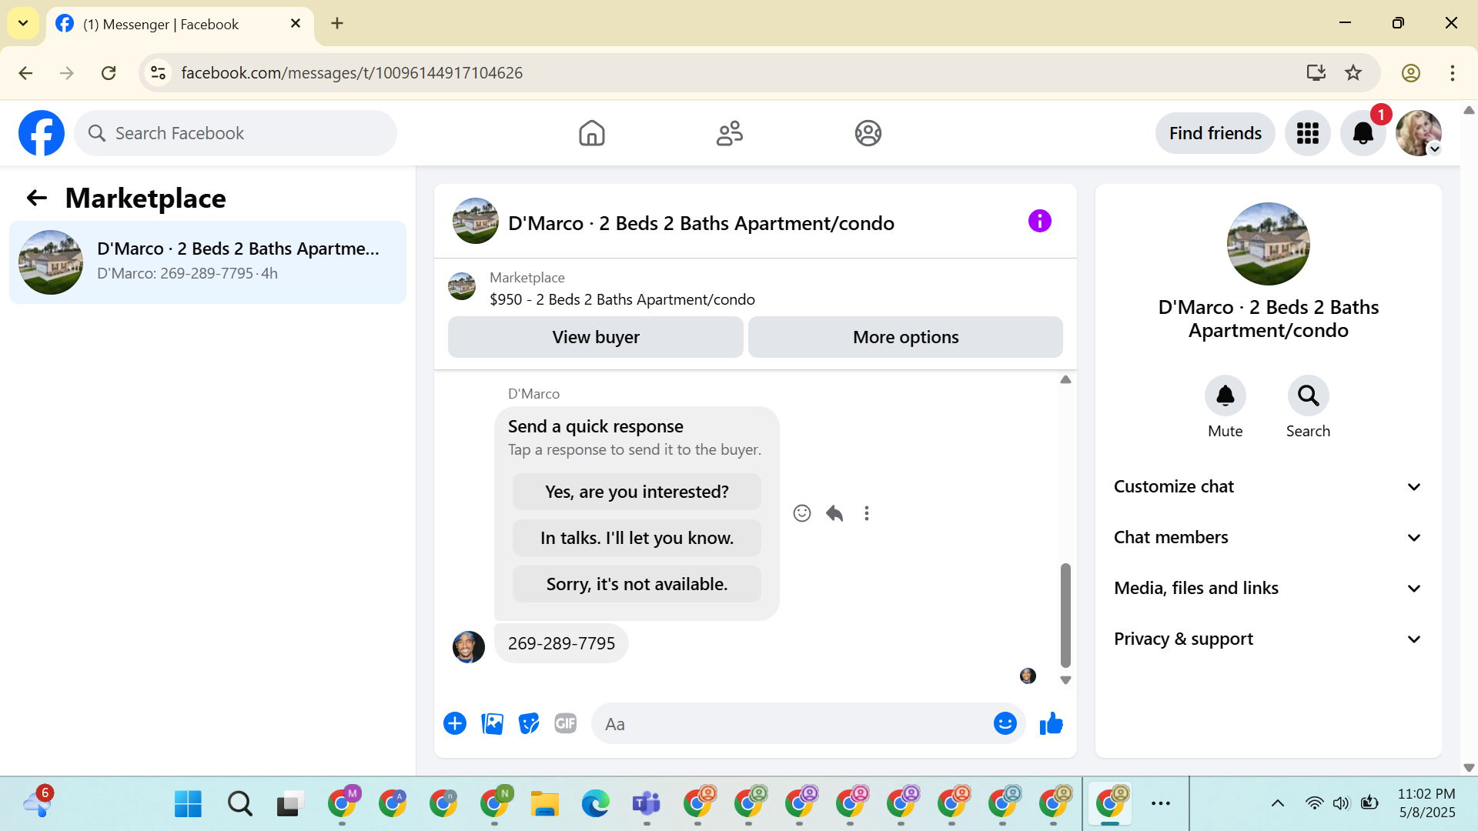View site information icon in address bar
This screenshot has height=831, width=1478.
pos(158,72)
